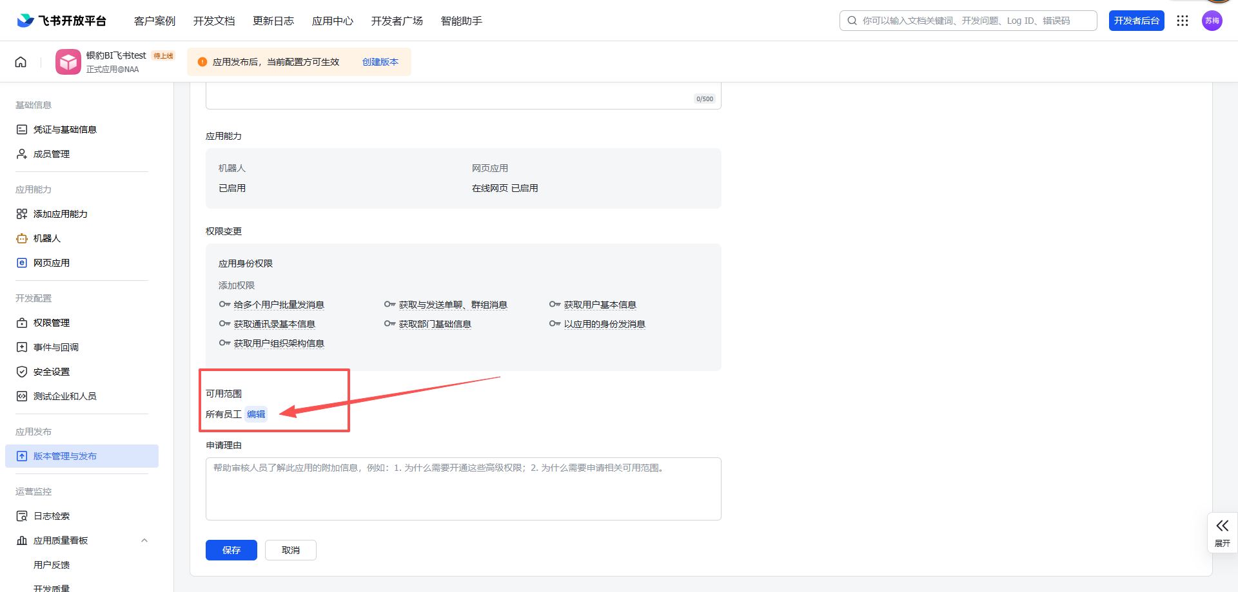The width and height of the screenshot is (1238, 592).
Task: Open the 开发文档 top menu
Action: point(214,21)
